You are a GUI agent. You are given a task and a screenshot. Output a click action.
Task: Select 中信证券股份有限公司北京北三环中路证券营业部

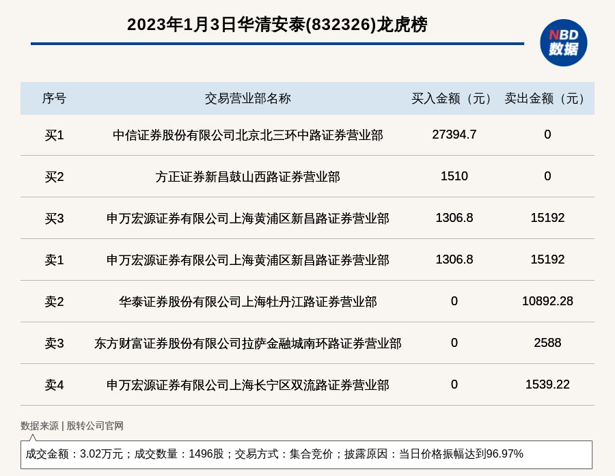point(248,135)
